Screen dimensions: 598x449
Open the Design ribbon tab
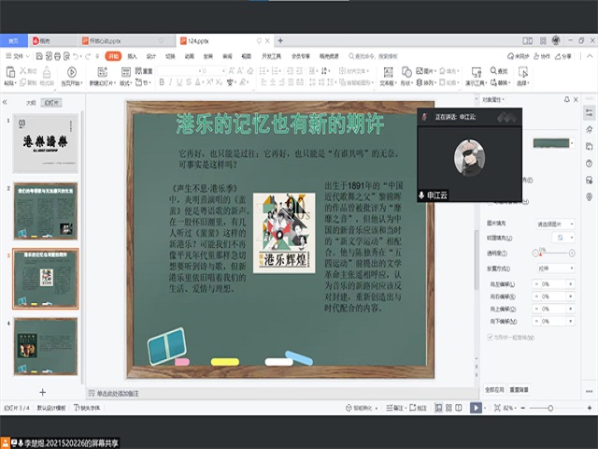point(151,56)
